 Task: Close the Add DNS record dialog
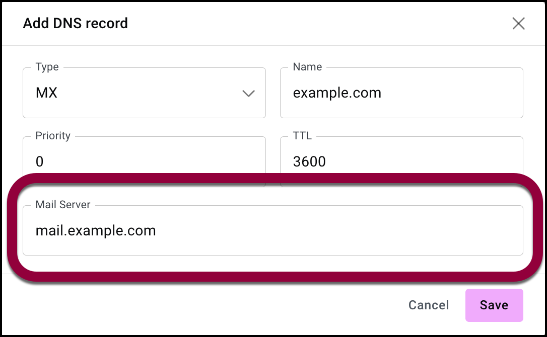518,24
